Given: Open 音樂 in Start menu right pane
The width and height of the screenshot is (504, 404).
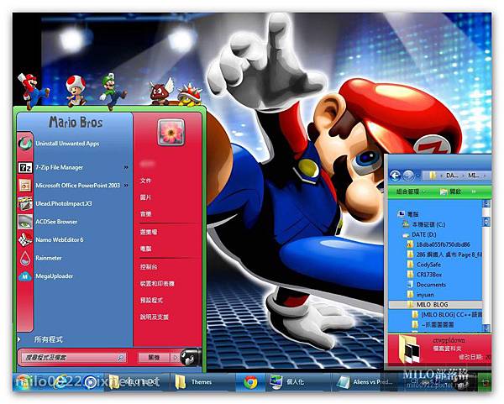Looking at the screenshot, I should pyautogui.click(x=145, y=214).
